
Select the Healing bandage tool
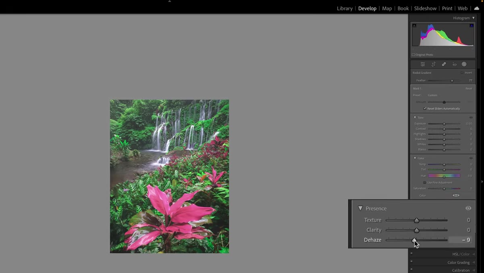pyautogui.click(x=444, y=64)
